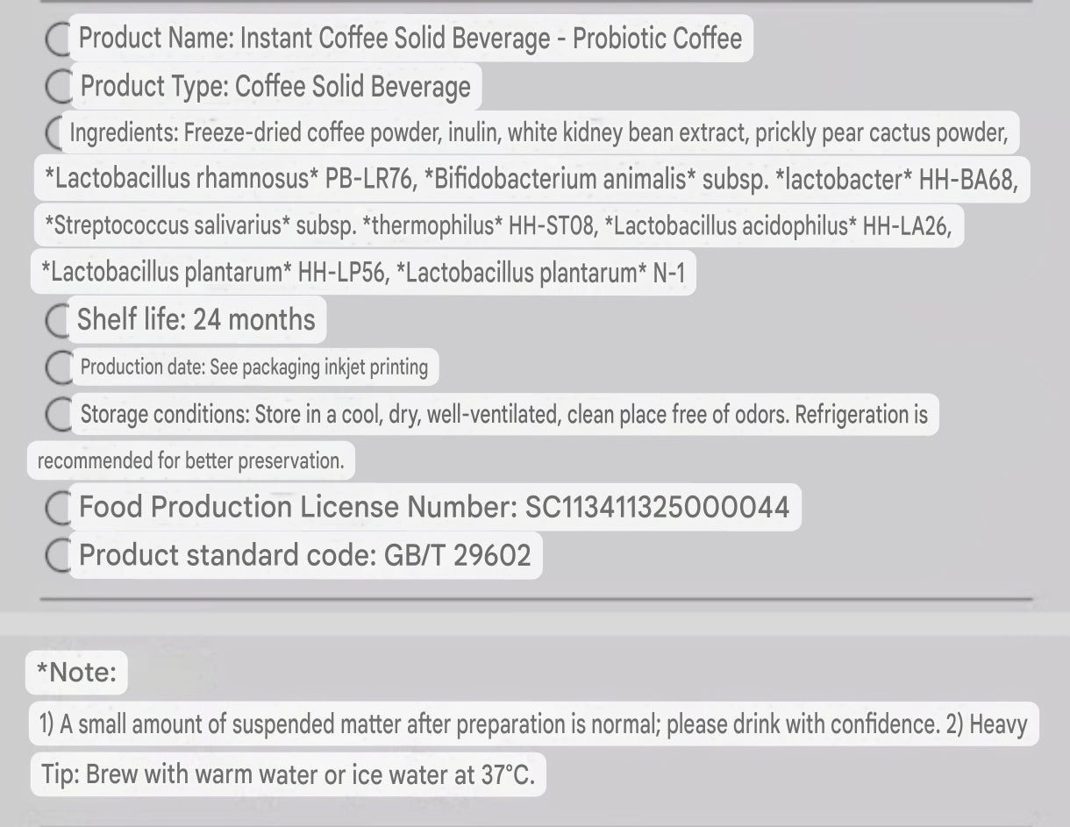
Task: Click the Probiotic Coffee product name text
Action: (410, 39)
